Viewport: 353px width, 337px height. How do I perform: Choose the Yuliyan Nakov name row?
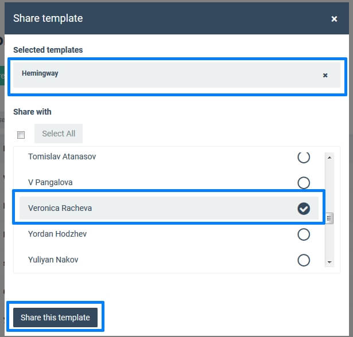point(169,260)
